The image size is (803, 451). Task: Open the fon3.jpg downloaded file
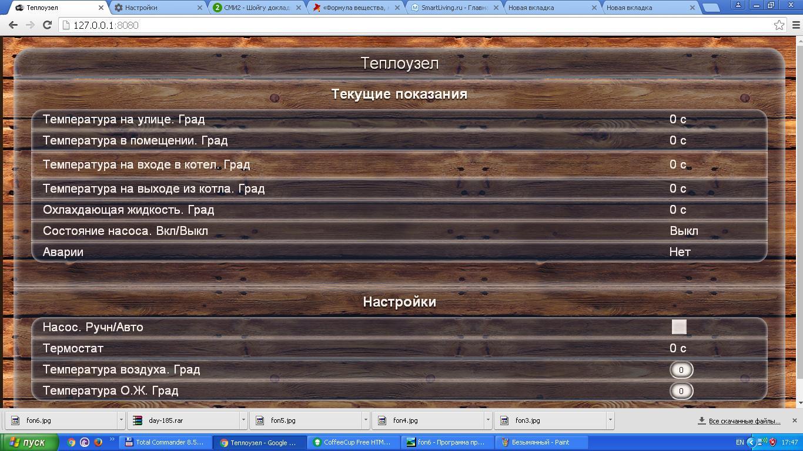(x=550, y=420)
